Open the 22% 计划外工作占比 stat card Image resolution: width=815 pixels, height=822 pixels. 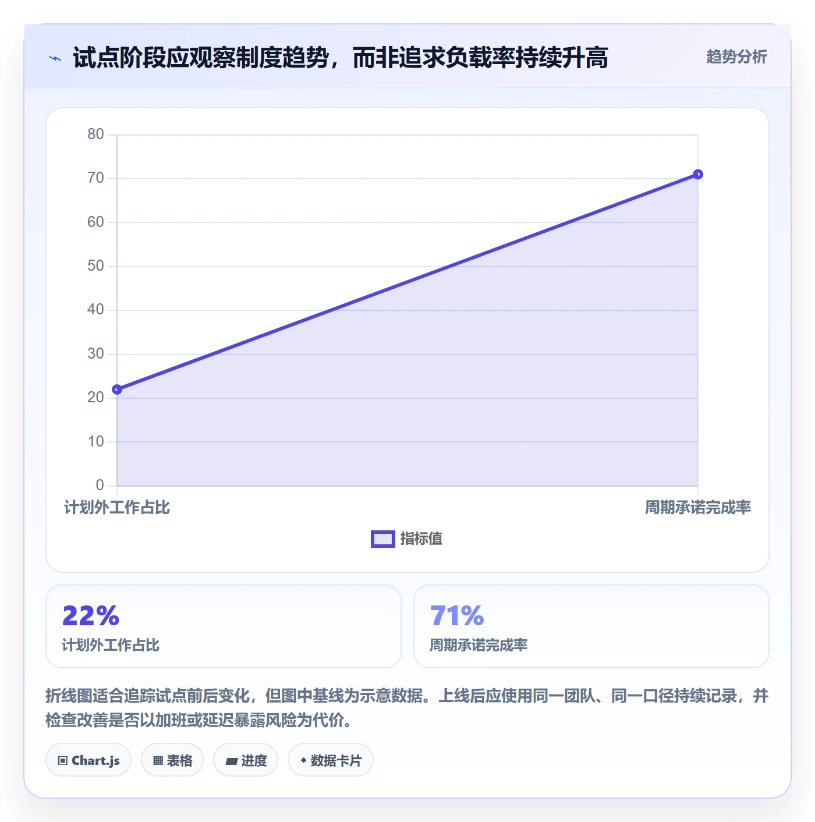224,626
